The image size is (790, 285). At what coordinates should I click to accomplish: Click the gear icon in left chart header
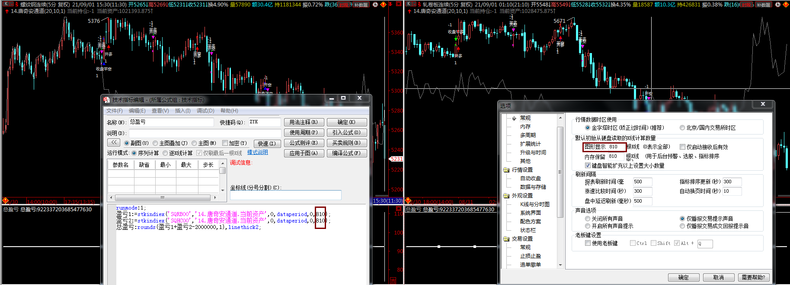(375, 4)
